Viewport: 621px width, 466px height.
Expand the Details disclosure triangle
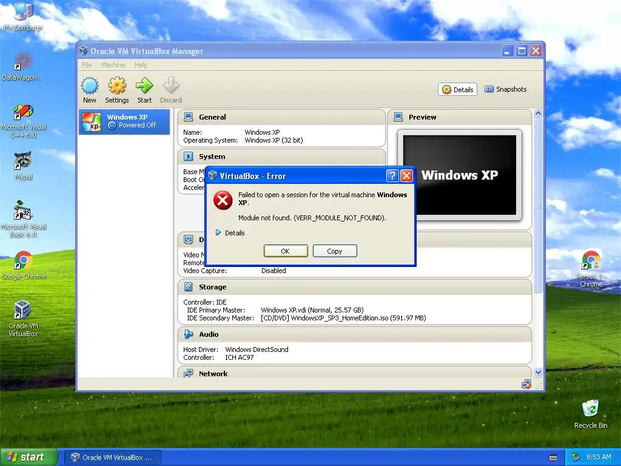tap(218, 232)
